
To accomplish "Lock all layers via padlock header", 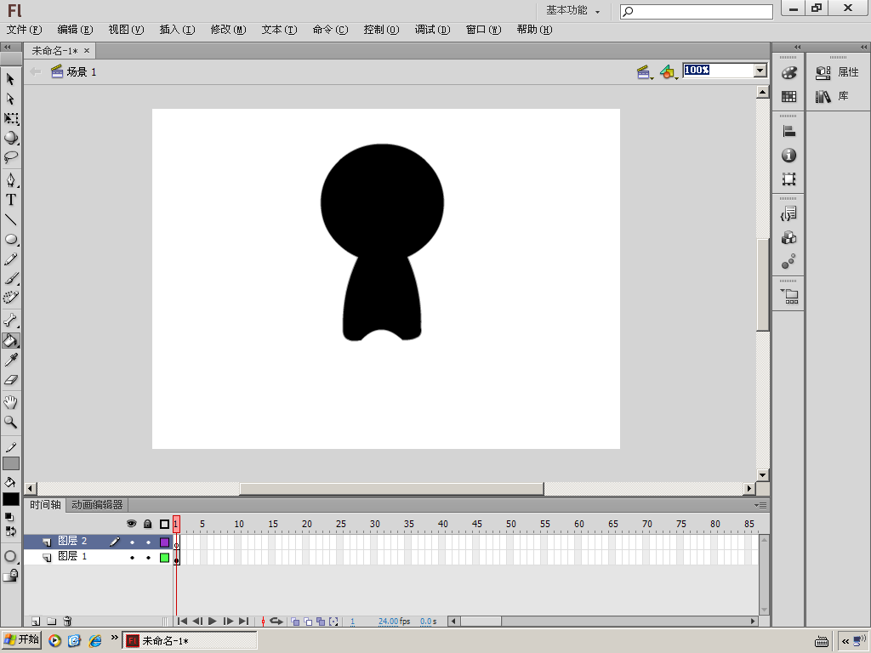I will coord(147,524).
